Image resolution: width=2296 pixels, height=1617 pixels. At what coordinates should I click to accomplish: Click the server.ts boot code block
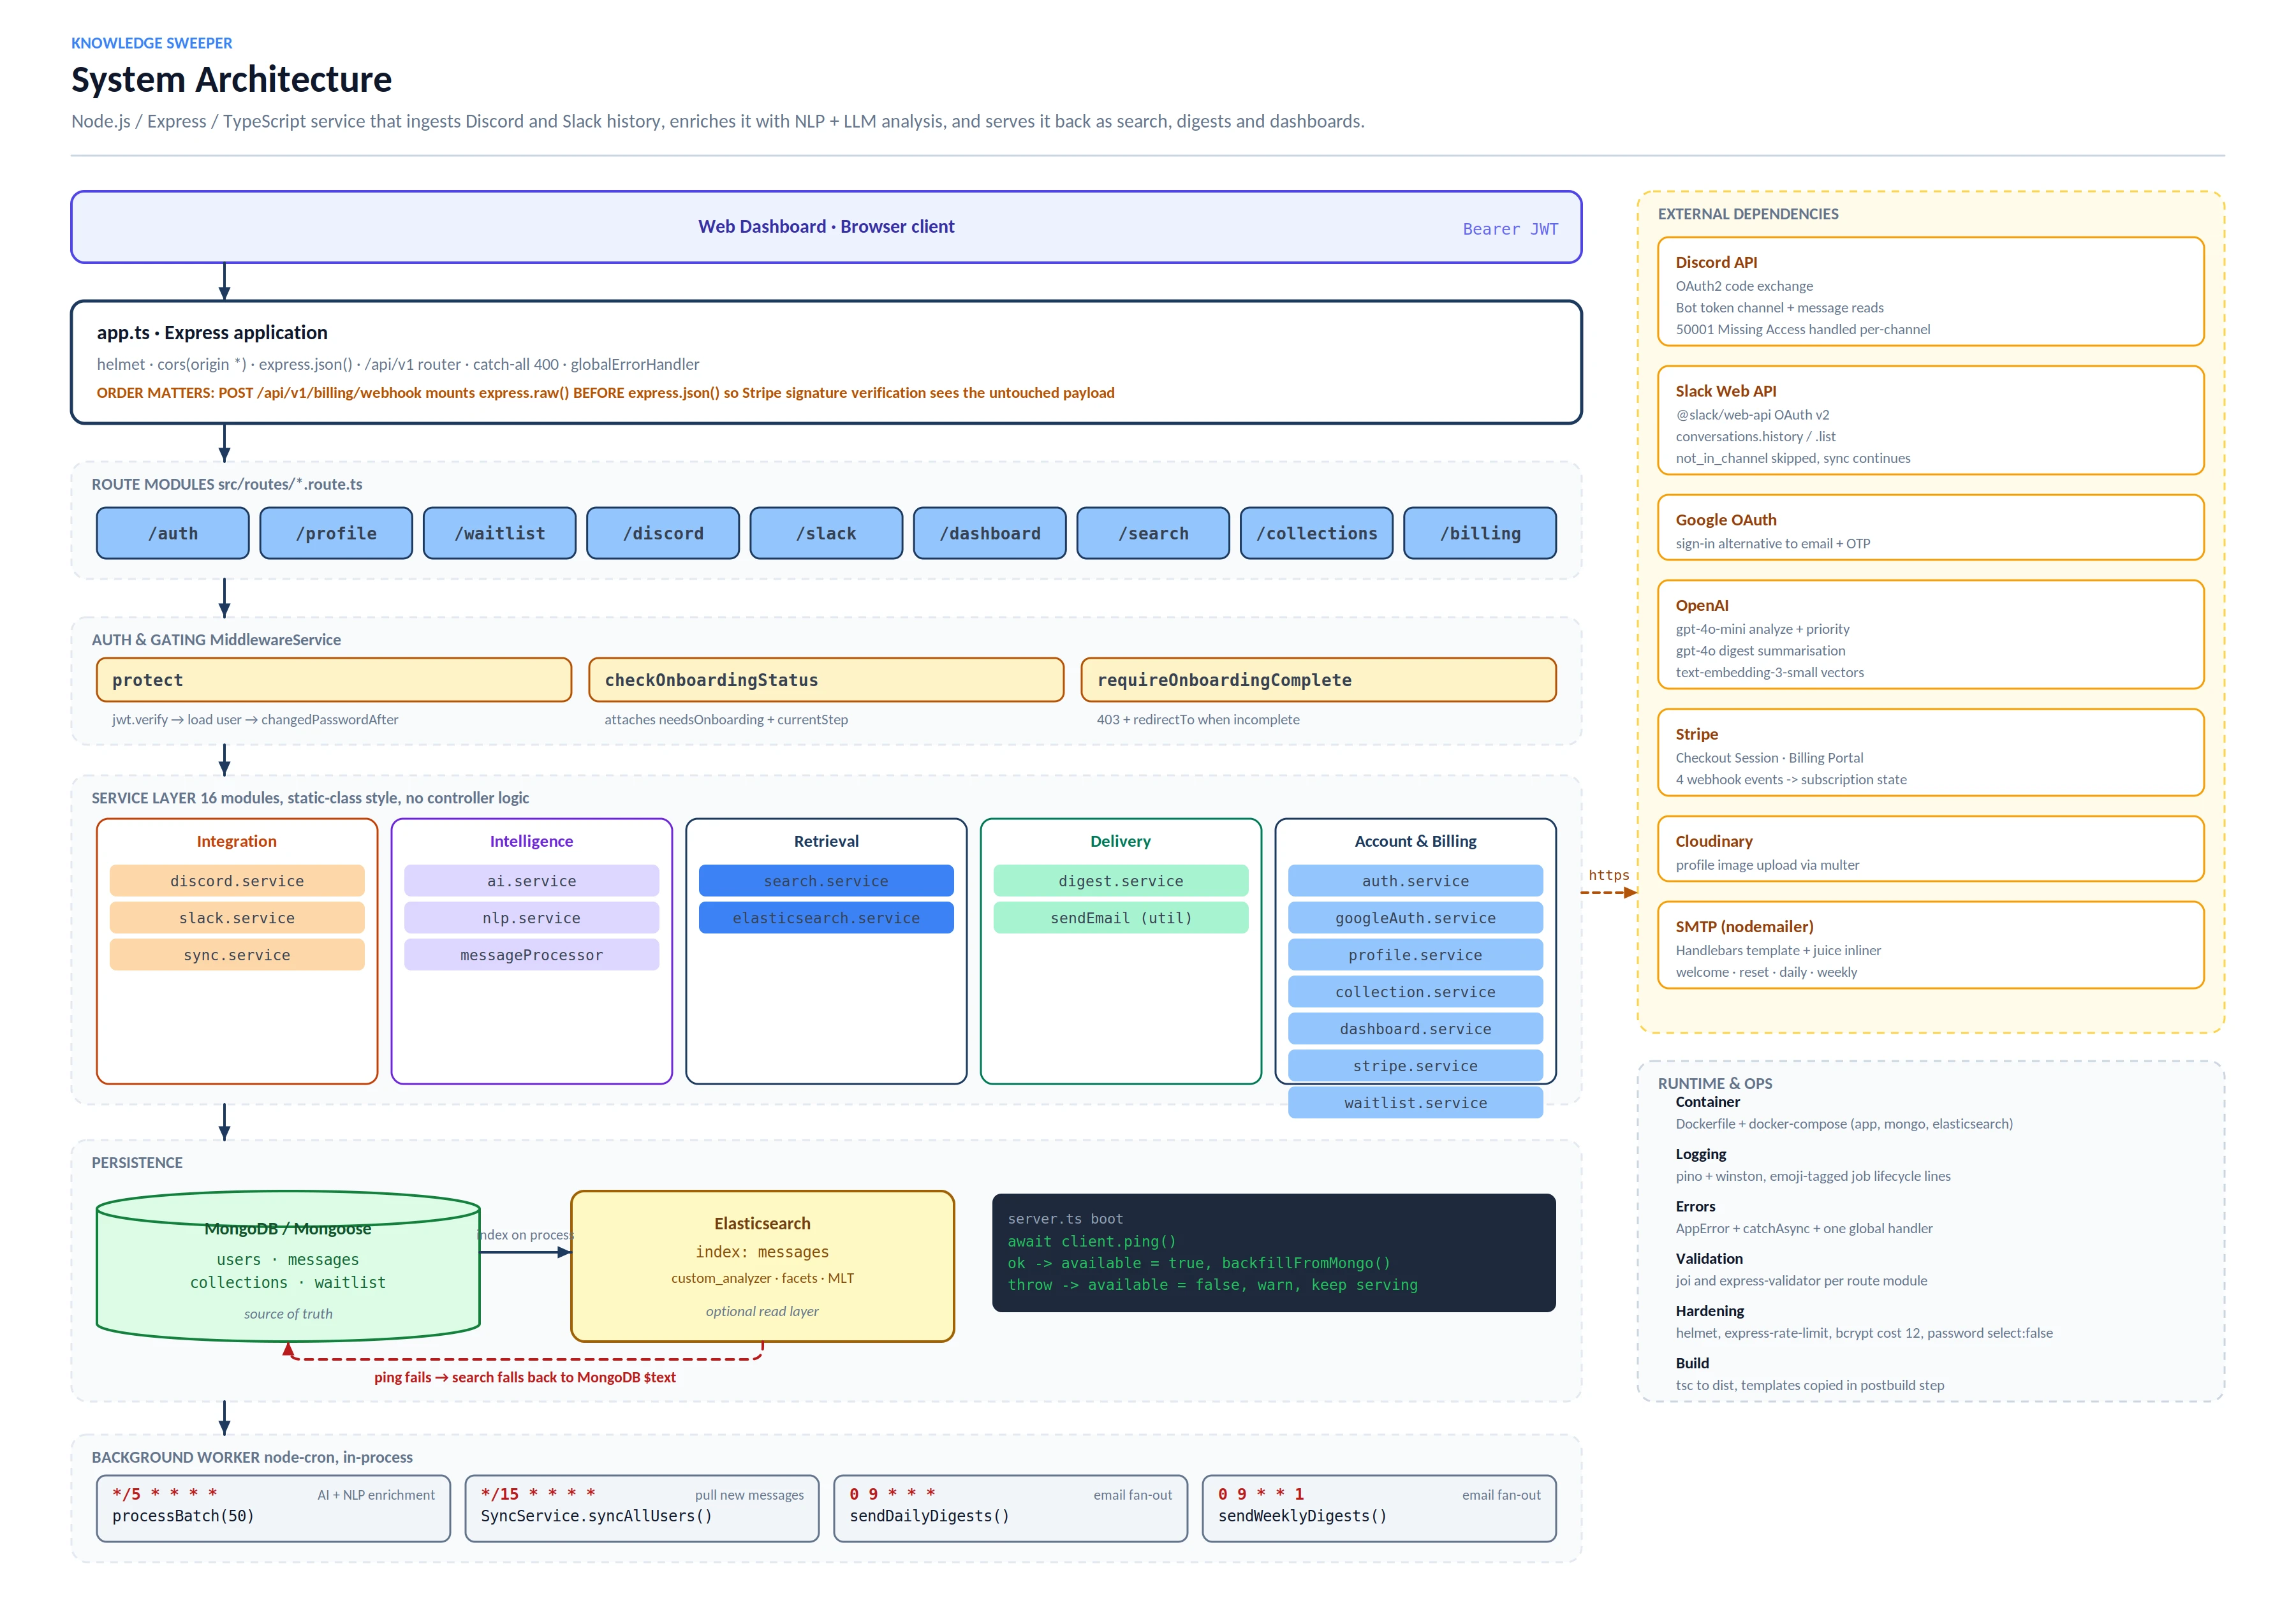coord(1273,1252)
